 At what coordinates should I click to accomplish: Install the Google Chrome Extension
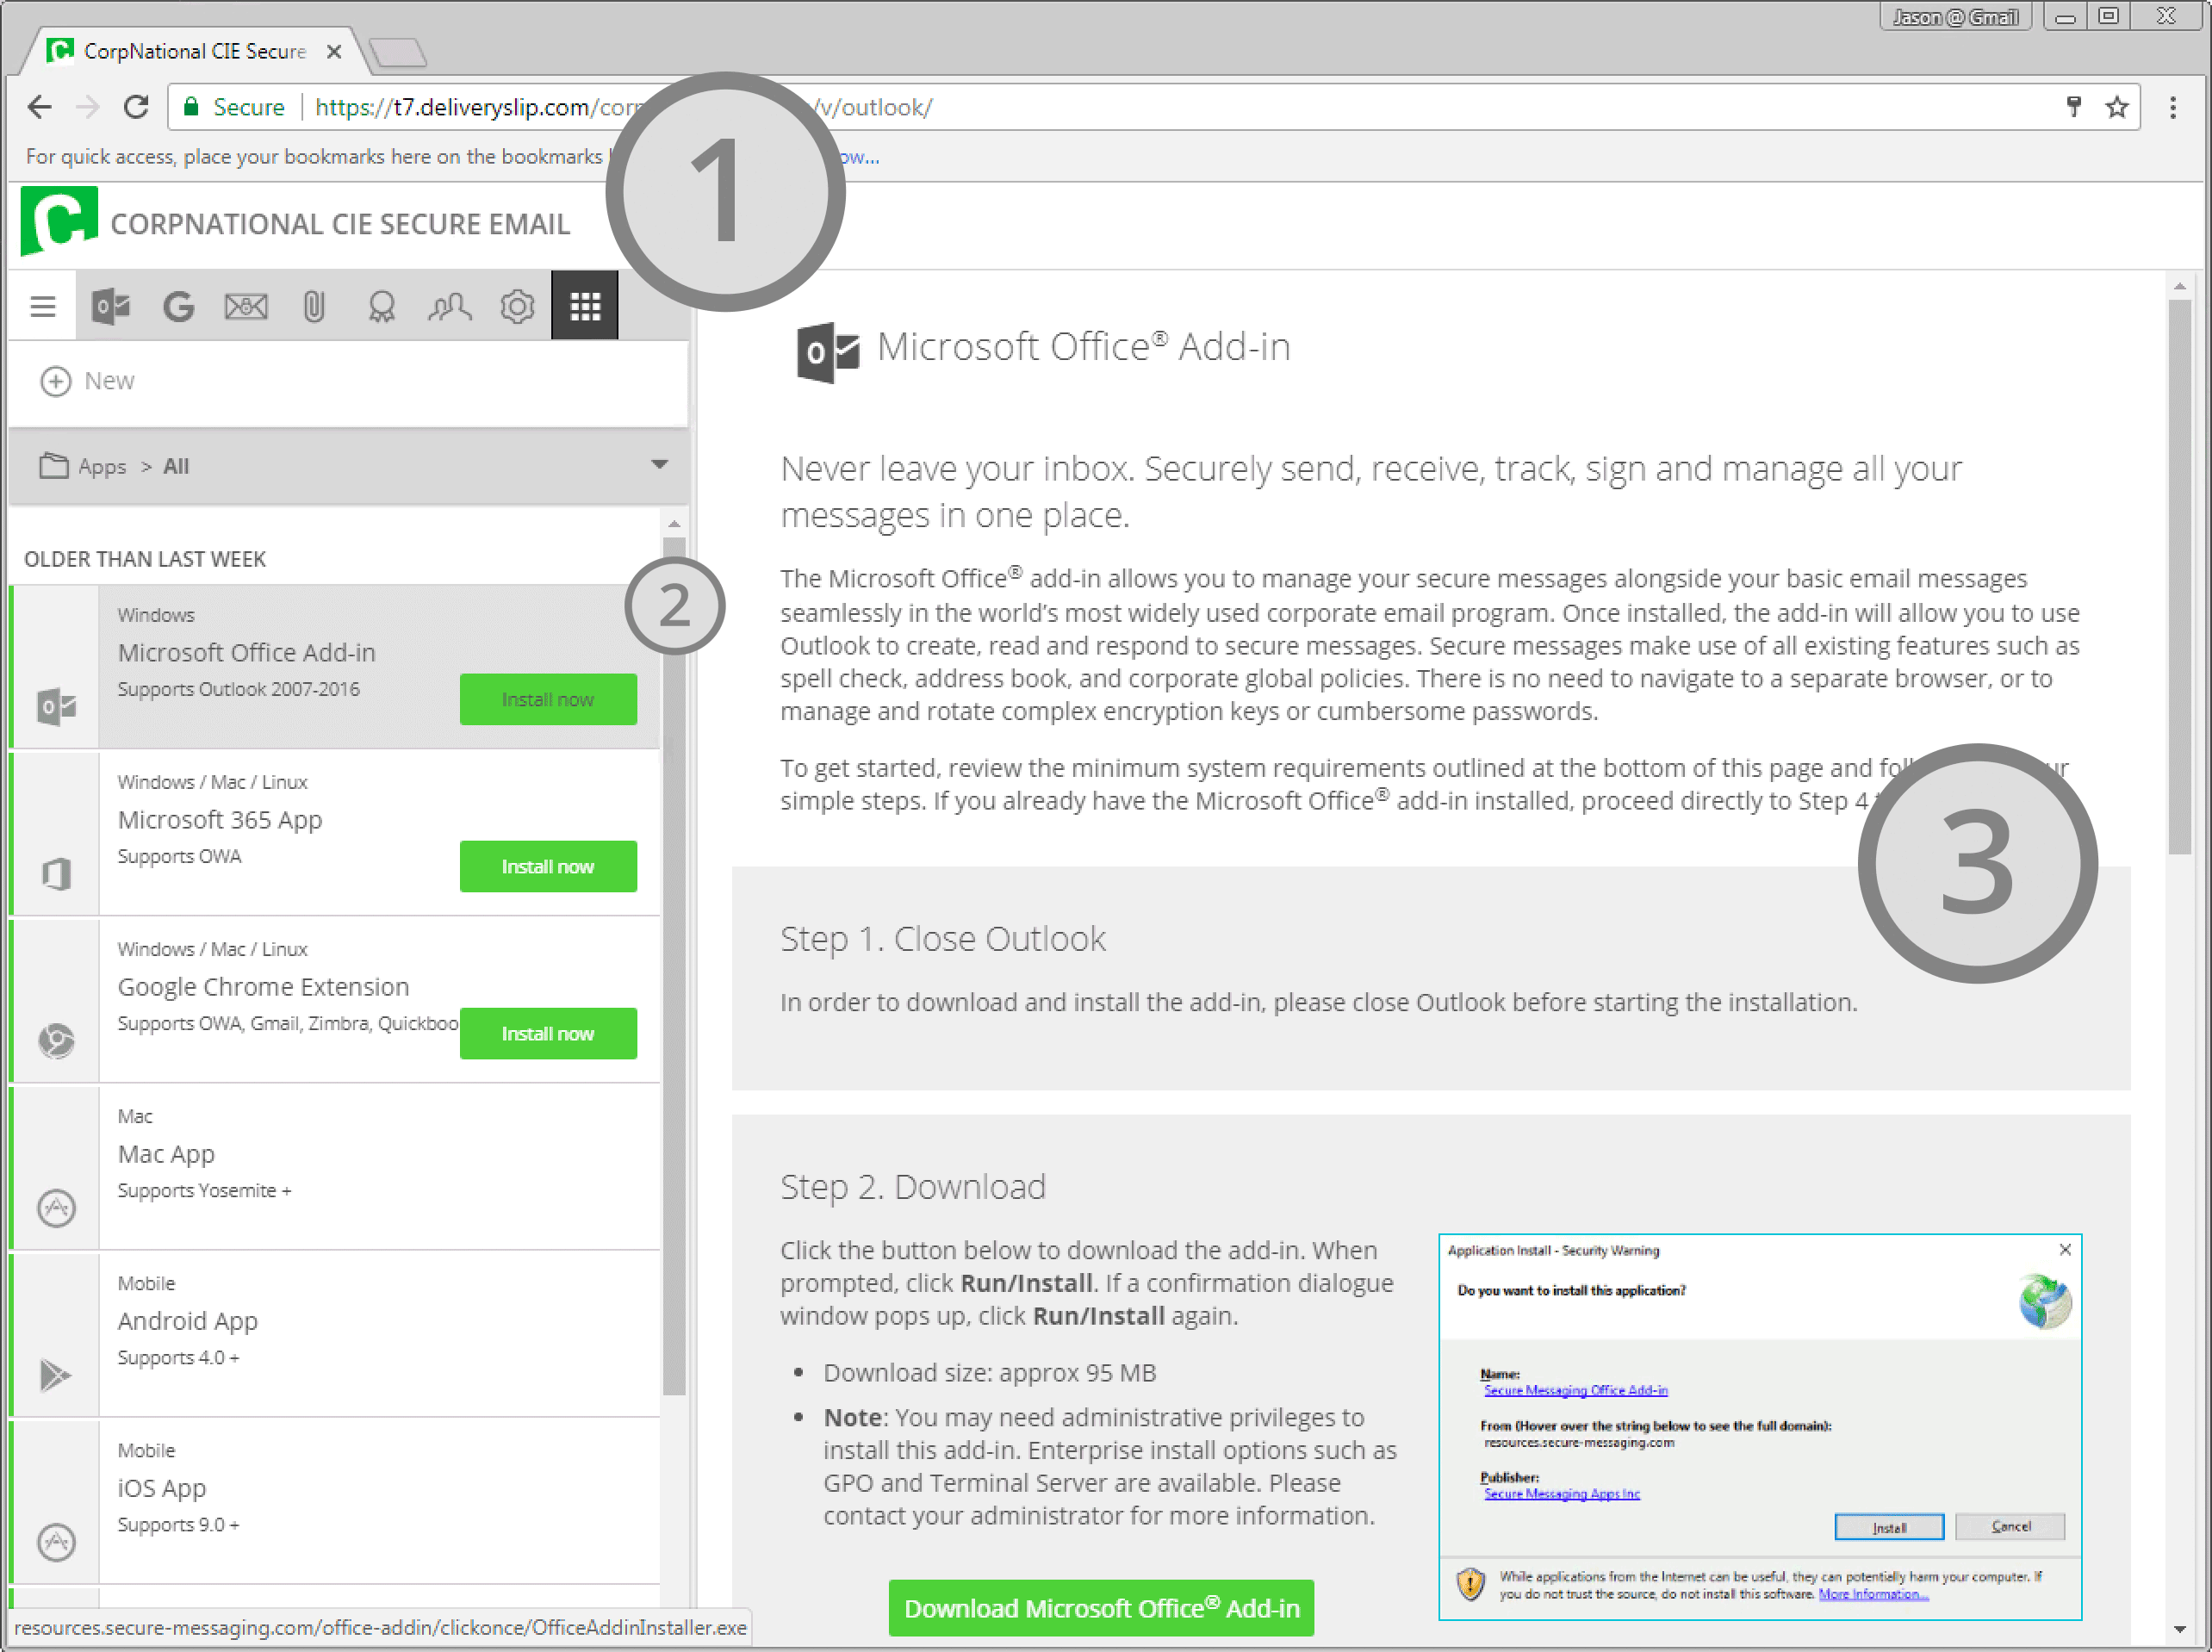548,1033
